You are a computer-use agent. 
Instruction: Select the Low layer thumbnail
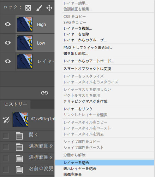tap(25, 43)
